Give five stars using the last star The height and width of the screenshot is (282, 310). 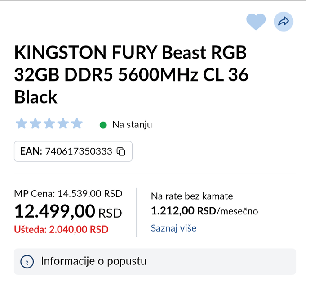coord(77,124)
